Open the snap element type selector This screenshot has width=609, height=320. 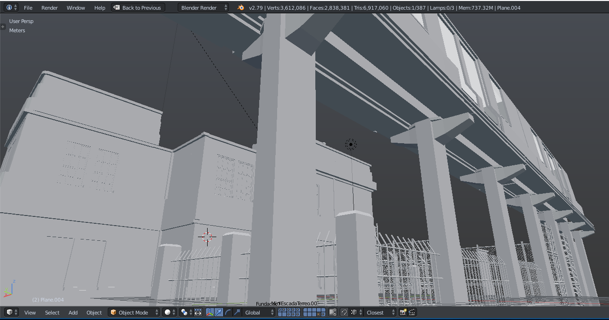point(356,312)
